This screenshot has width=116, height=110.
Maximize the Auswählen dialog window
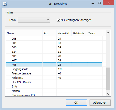coord(99,3)
